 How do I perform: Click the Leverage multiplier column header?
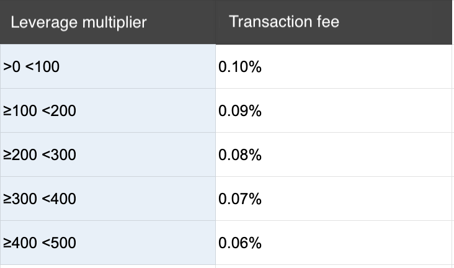click(79, 23)
